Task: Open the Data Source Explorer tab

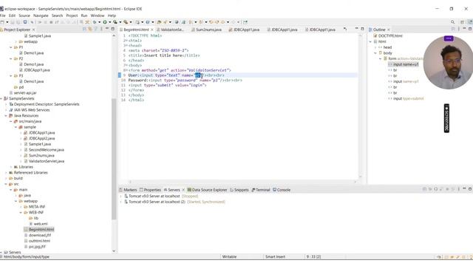Action: coord(207,190)
